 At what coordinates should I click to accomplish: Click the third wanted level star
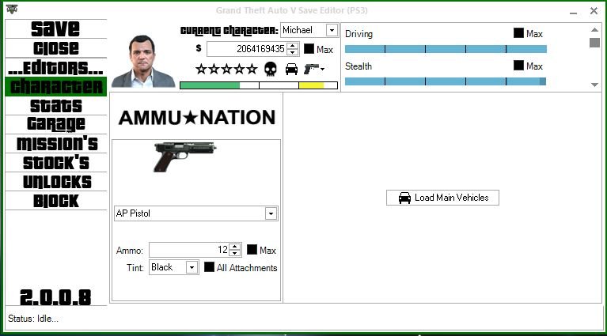(x=226, y=70)
